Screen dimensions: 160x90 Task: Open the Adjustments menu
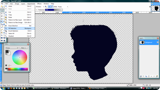tap(31, 4)
